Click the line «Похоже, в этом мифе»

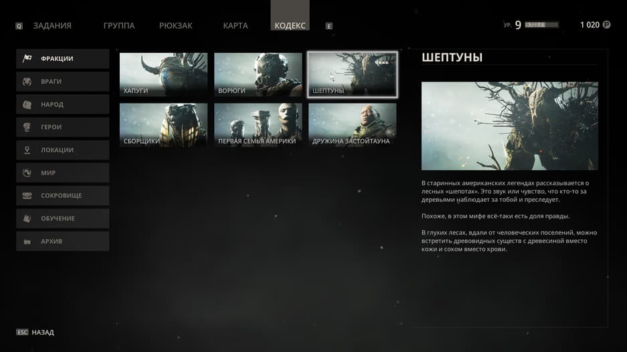point(495,216)
